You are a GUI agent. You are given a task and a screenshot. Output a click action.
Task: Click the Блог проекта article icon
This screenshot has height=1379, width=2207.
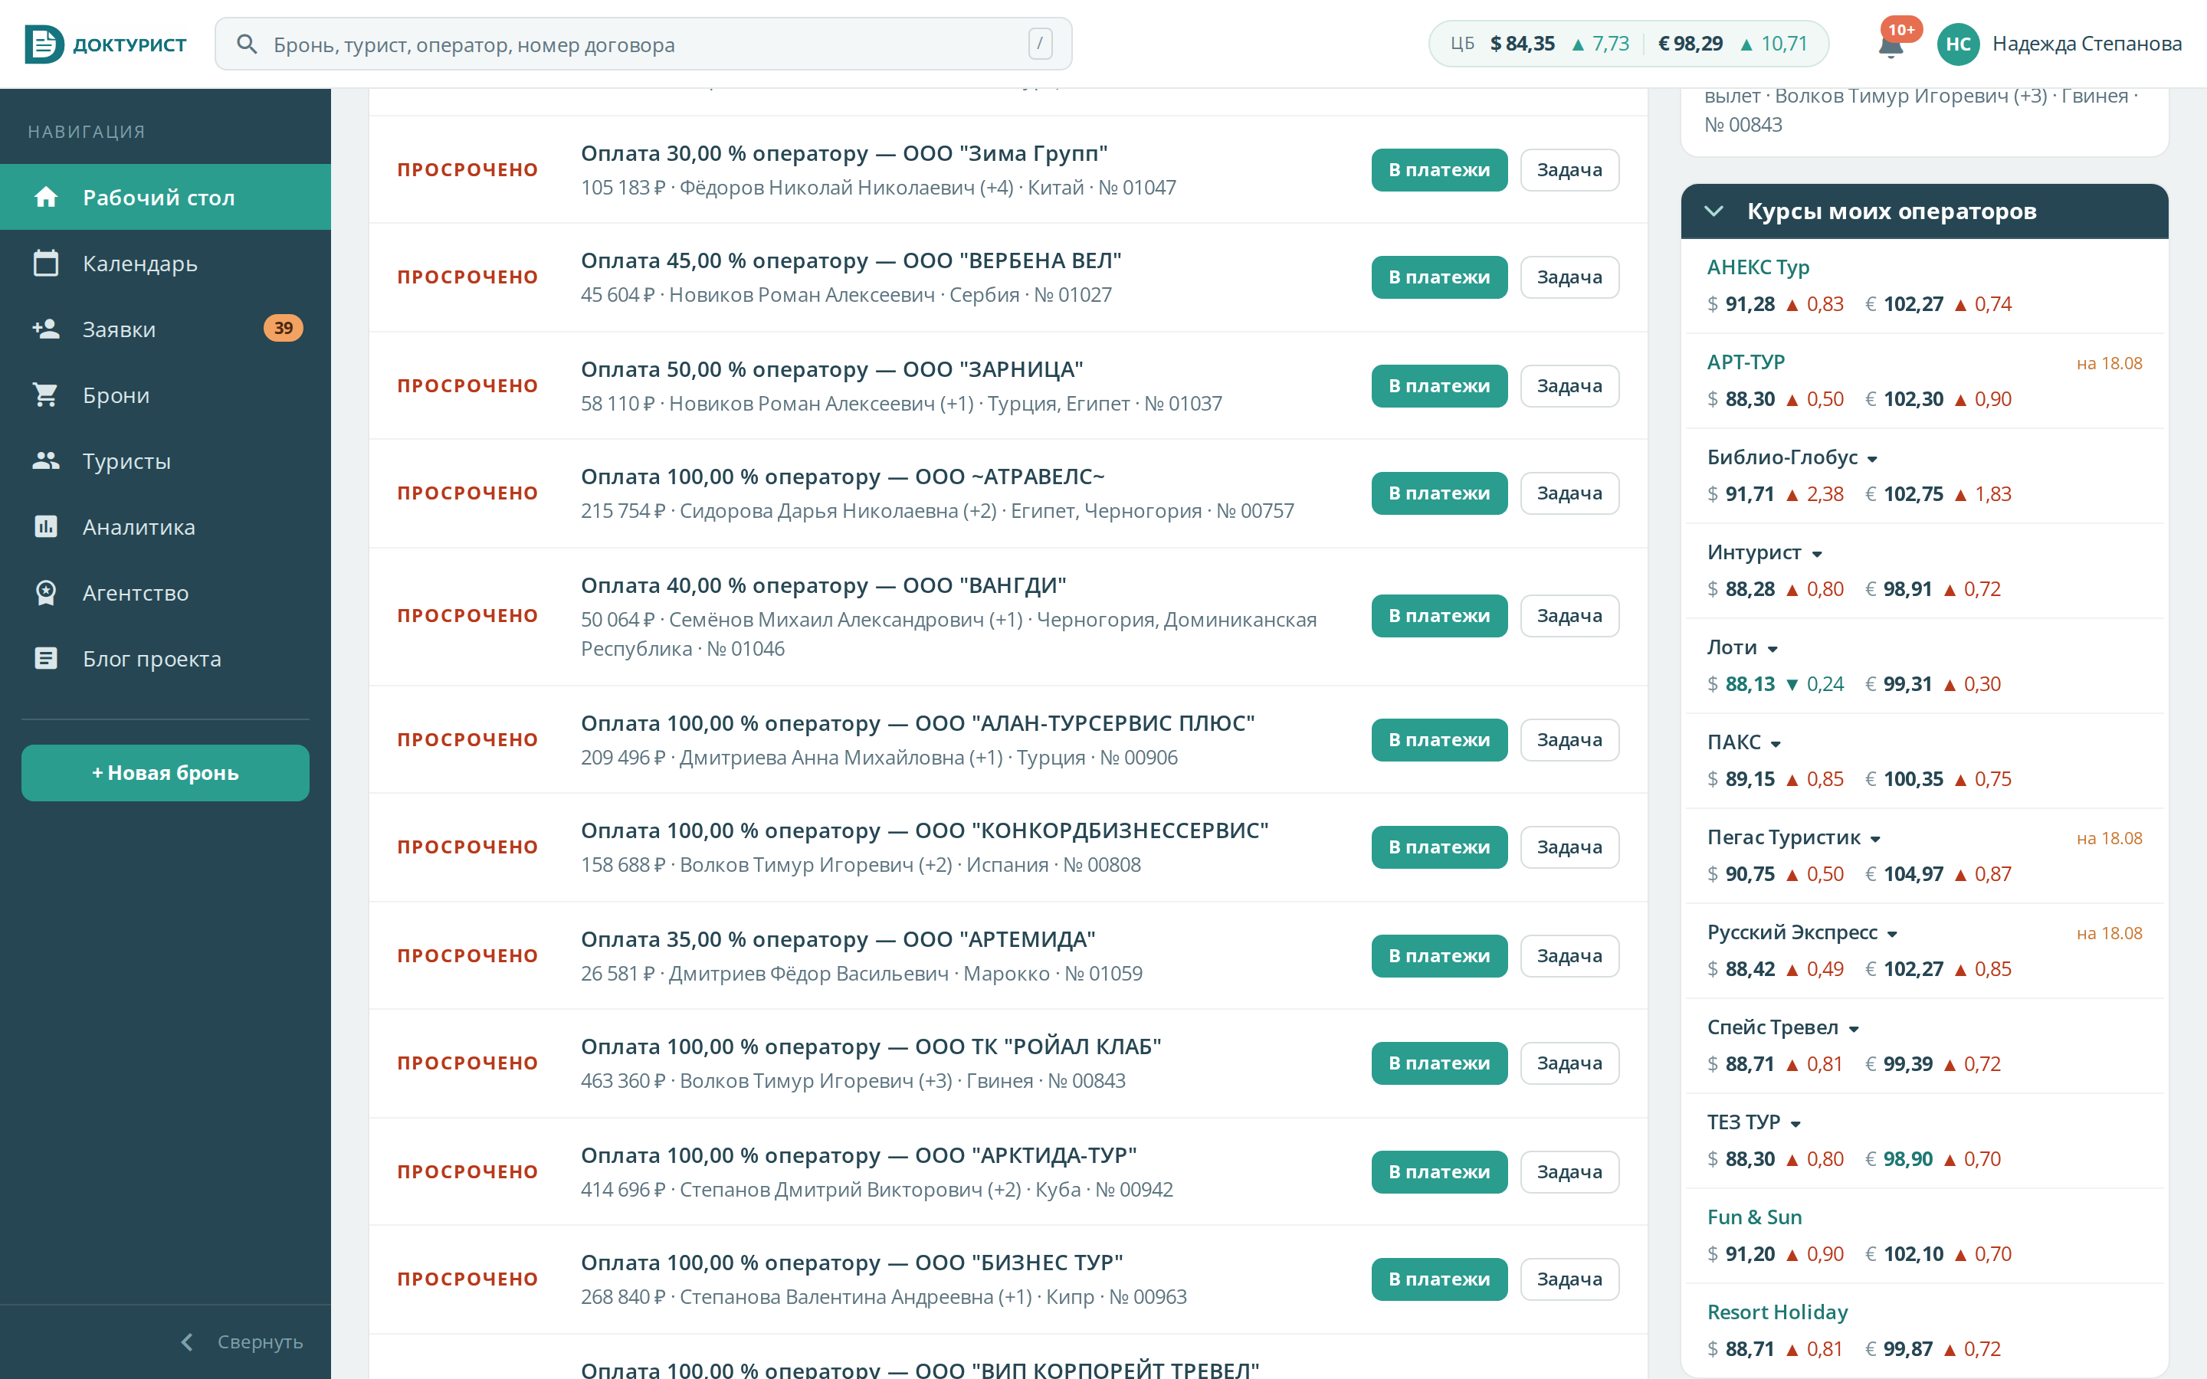pos(46,659)
